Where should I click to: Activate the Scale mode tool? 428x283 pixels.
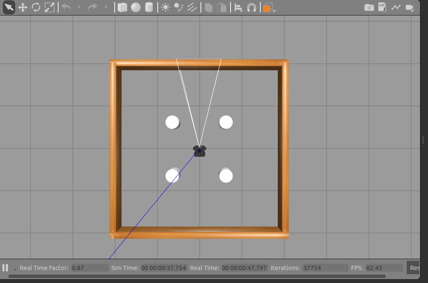(x=49, y=8)
